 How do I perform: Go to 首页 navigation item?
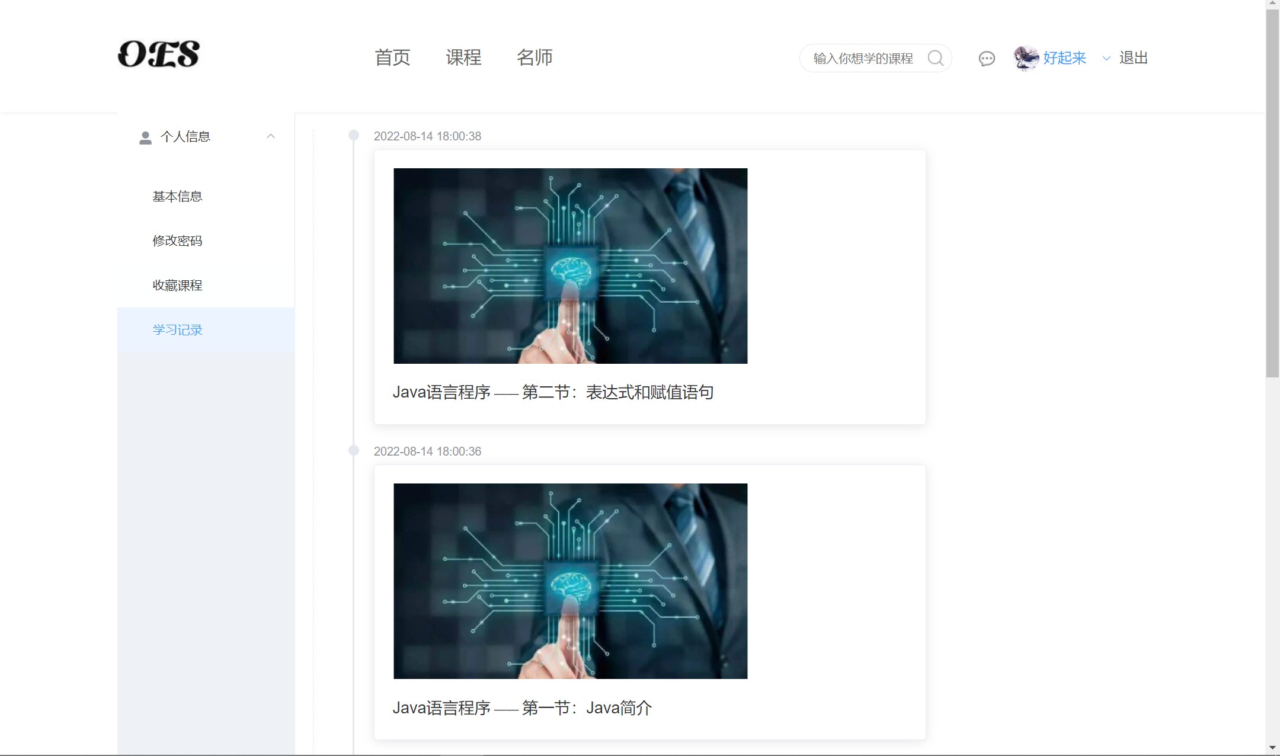(392, 57)
